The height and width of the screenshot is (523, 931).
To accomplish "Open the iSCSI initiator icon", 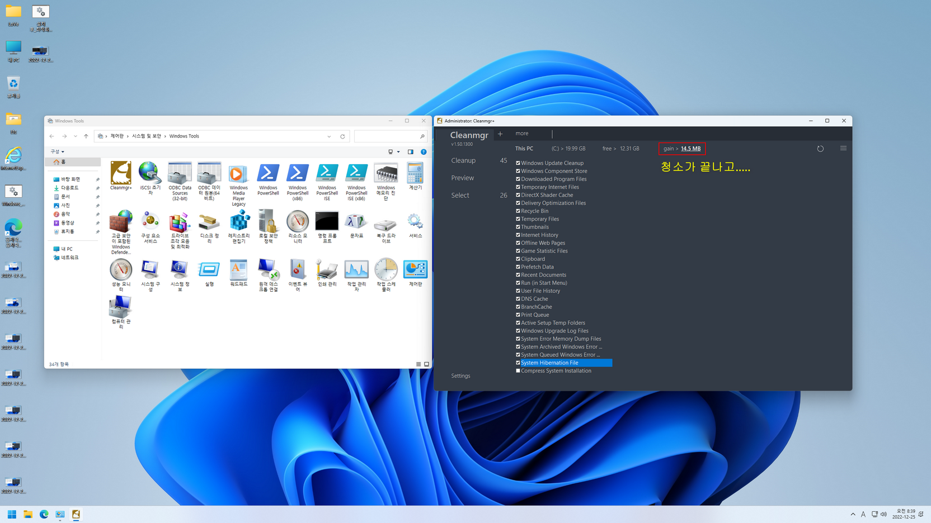I will click(150, 179).
